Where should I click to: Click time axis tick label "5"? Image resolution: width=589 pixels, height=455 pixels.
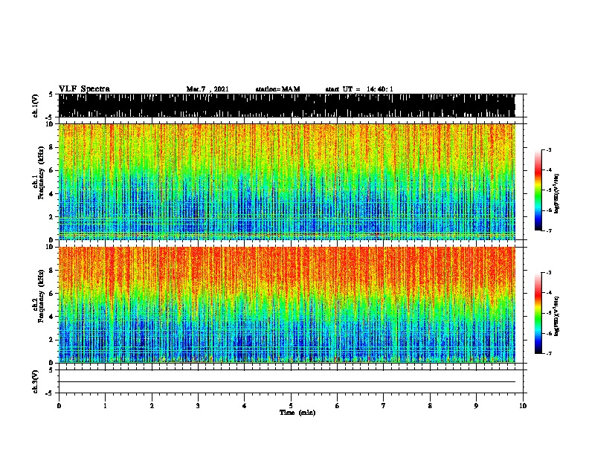(x=291, y=405)
